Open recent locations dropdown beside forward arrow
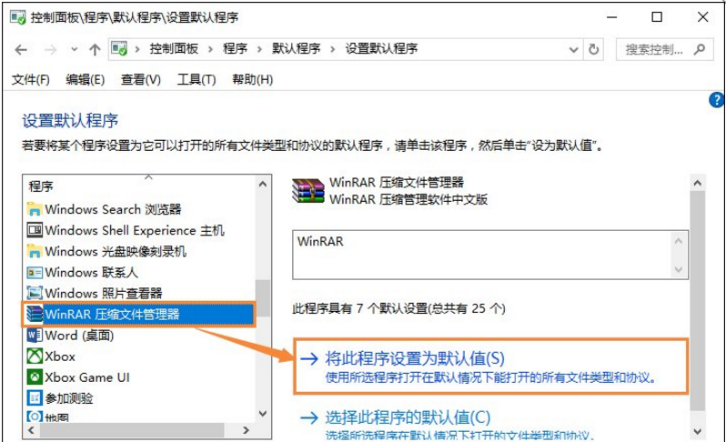This screenshot has height=442, width=726. (x=74, y=49)
